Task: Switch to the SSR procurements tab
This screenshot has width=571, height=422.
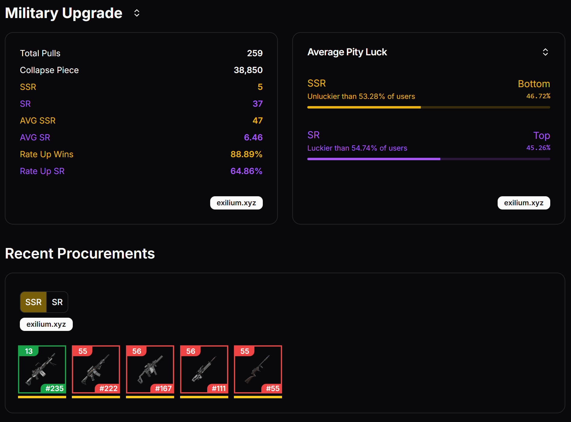Action: pos(33,302)
